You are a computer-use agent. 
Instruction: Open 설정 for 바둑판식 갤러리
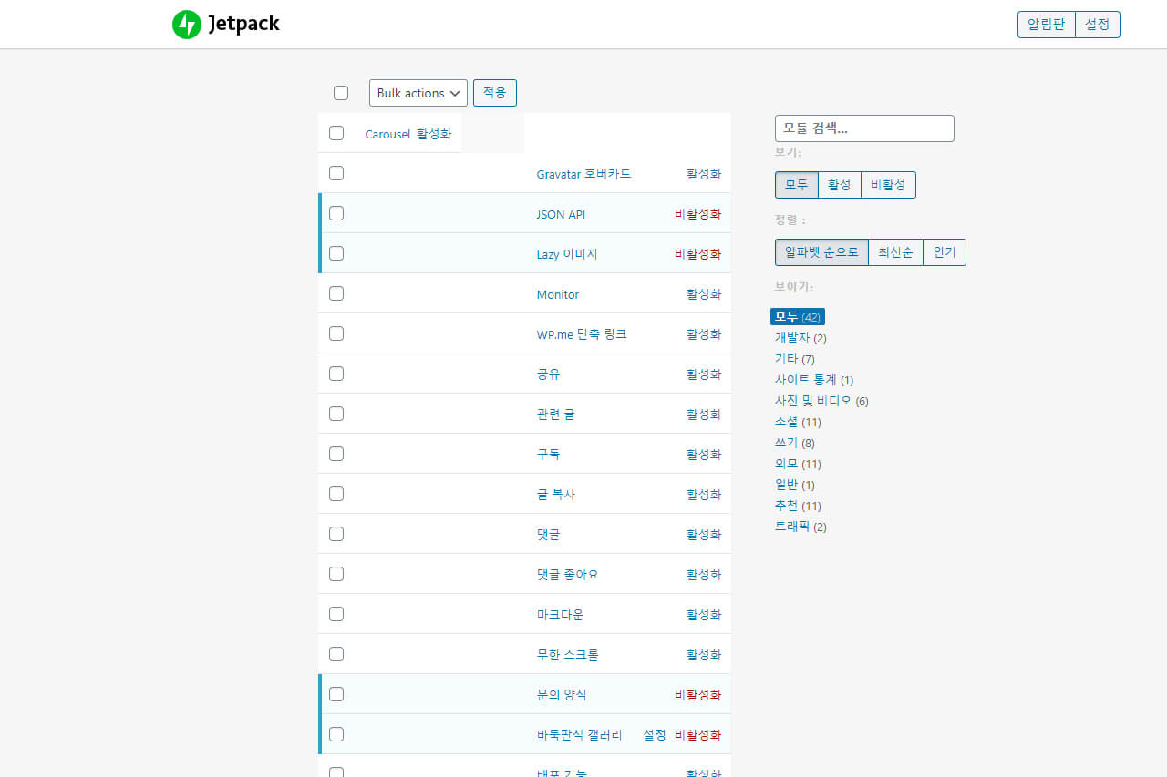click(x=655, y=735)
